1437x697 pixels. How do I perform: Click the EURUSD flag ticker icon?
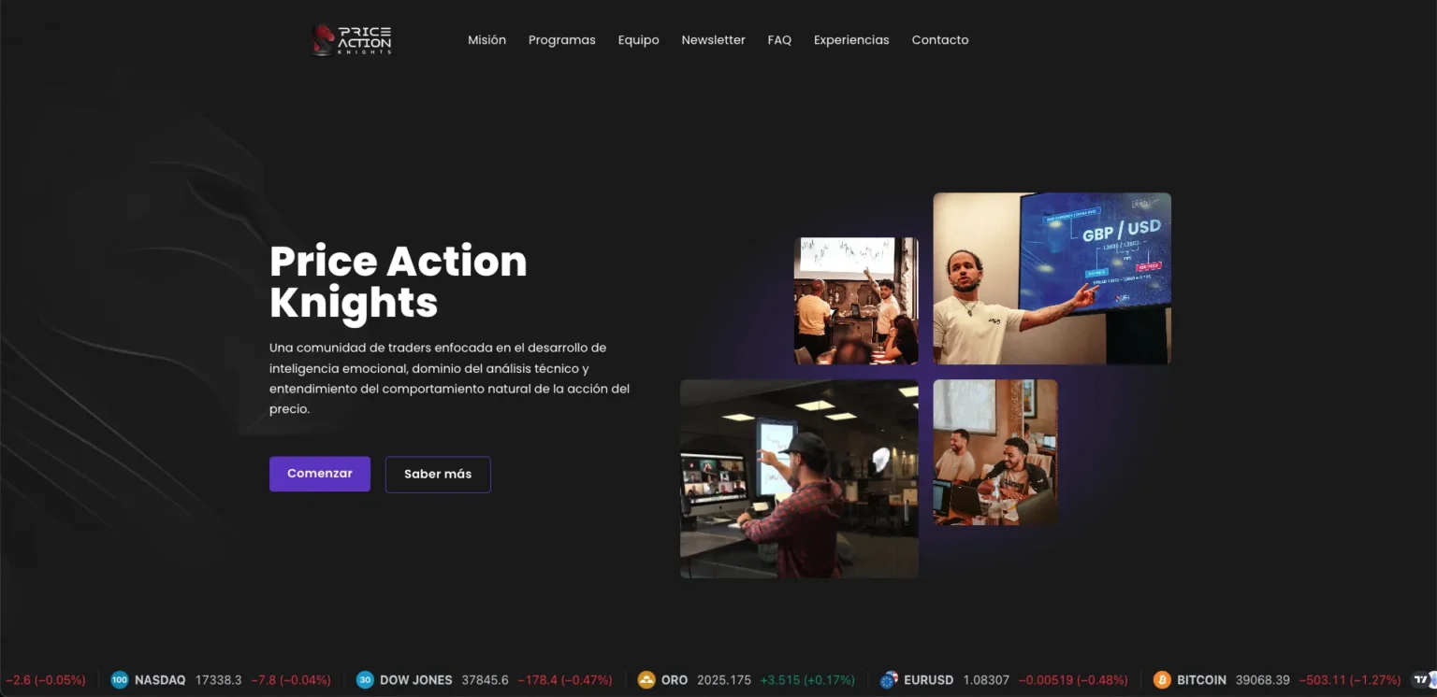[x=889, y=680]
